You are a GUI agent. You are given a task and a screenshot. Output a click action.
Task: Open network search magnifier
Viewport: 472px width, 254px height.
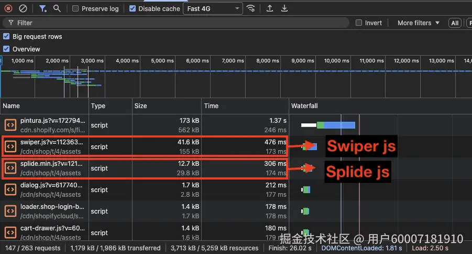click(x=57, y=8)
